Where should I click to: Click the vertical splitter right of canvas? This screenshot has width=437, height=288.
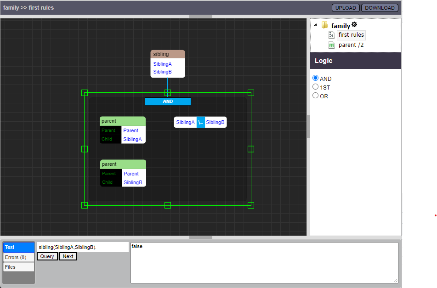coord(308,127)
